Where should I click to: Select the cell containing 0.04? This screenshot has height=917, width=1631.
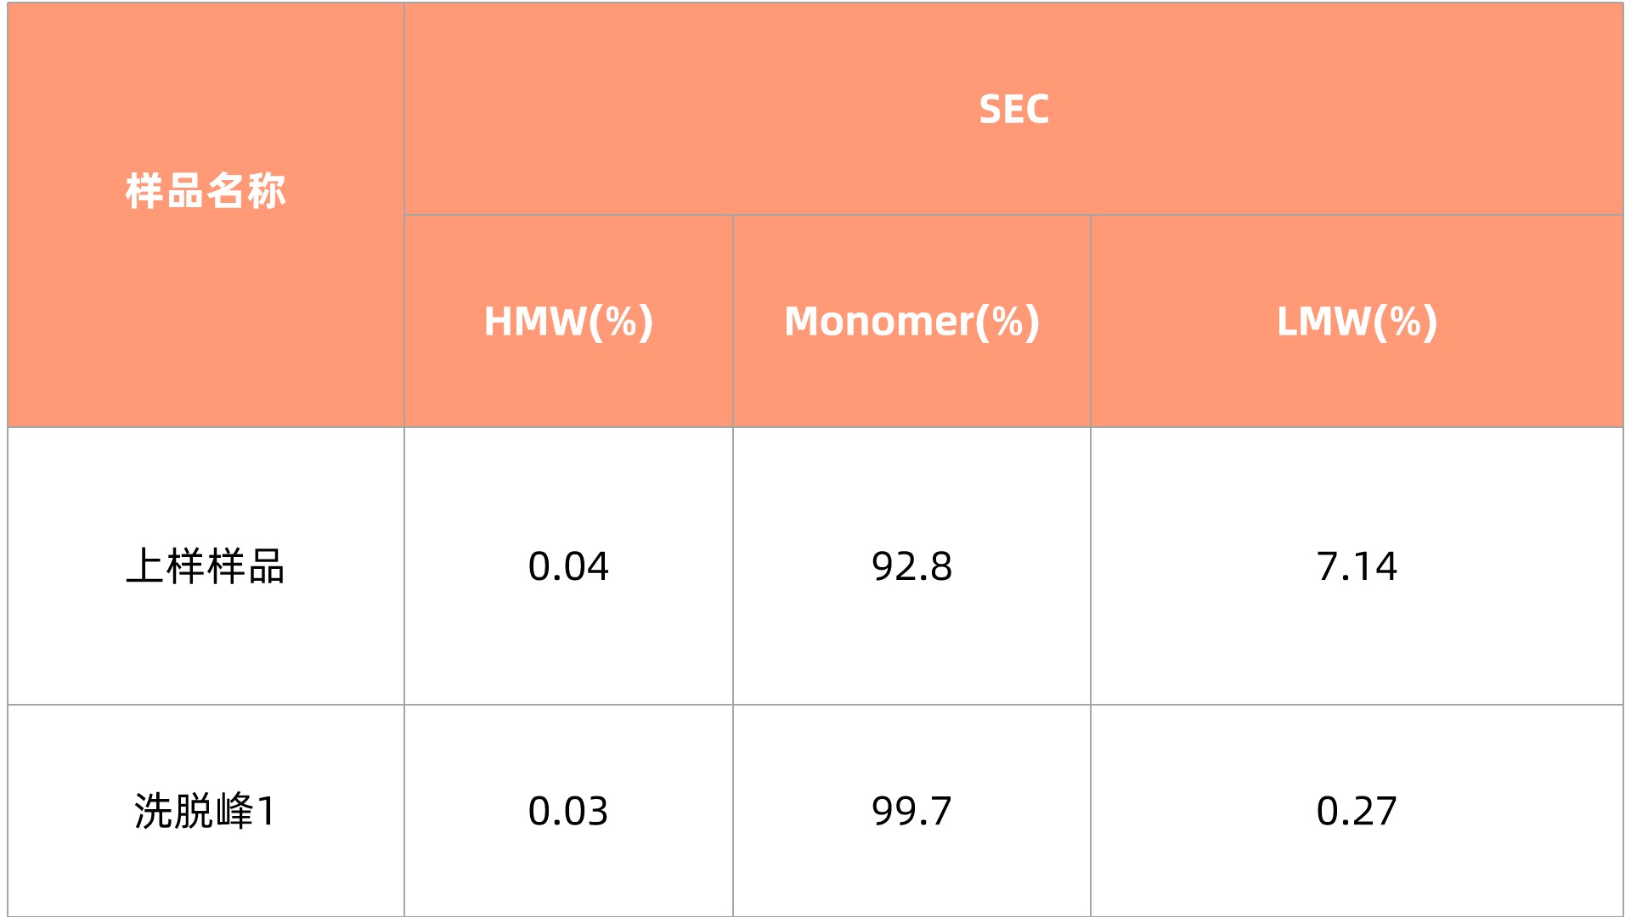tap(568, 566)
